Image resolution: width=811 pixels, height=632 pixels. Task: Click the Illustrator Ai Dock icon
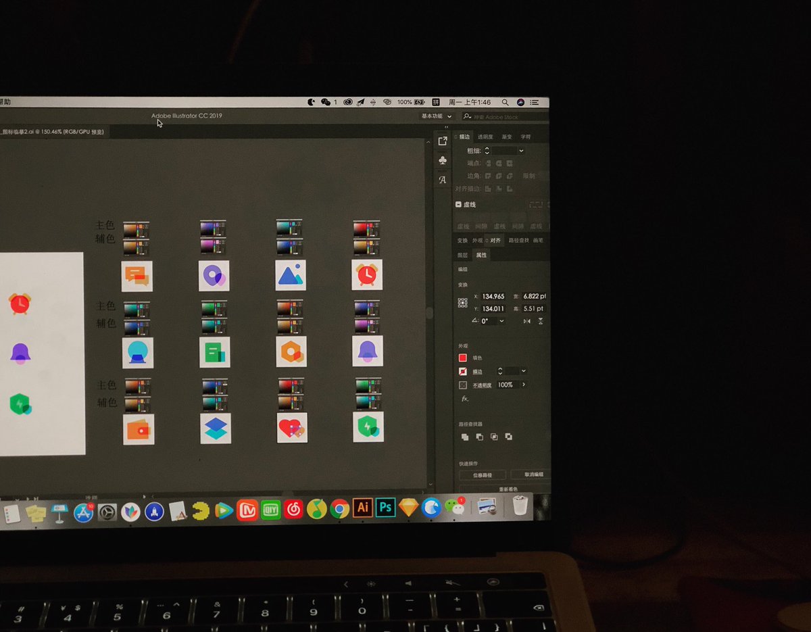[363, 507]
